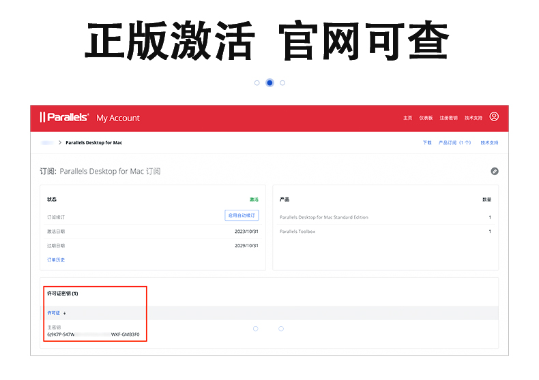
Task: Open 仪表板 in the navigation bar
Action: [426, 118]
